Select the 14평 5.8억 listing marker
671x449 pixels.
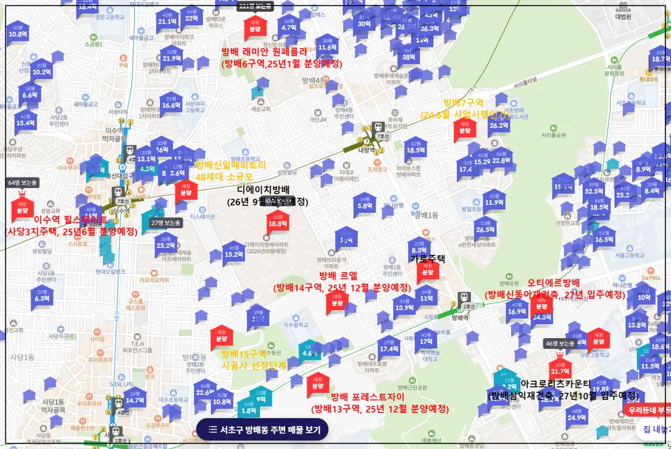366,205
